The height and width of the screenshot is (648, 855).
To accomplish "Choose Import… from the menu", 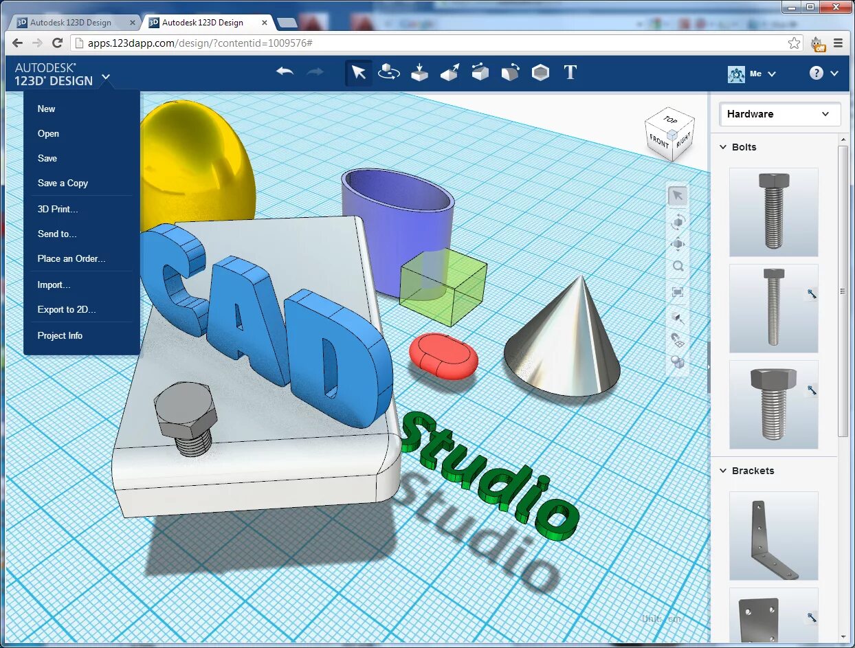I will 54,284.
